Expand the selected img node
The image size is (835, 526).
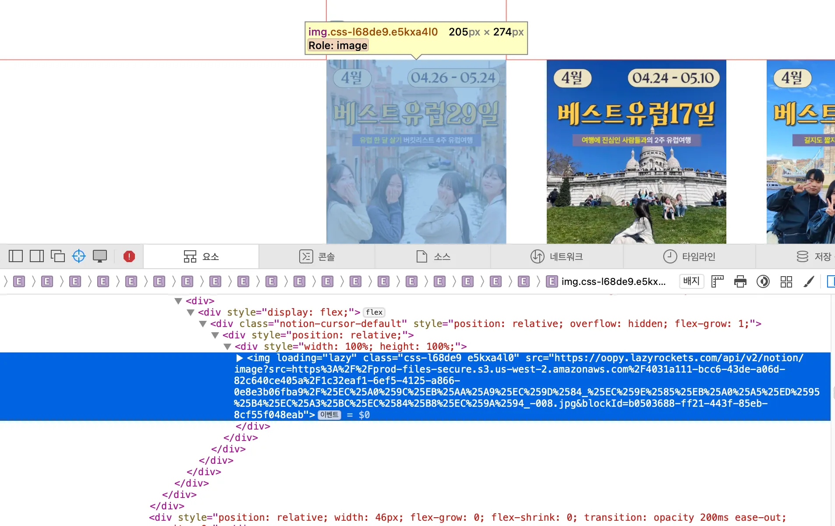tap(239, 358)
